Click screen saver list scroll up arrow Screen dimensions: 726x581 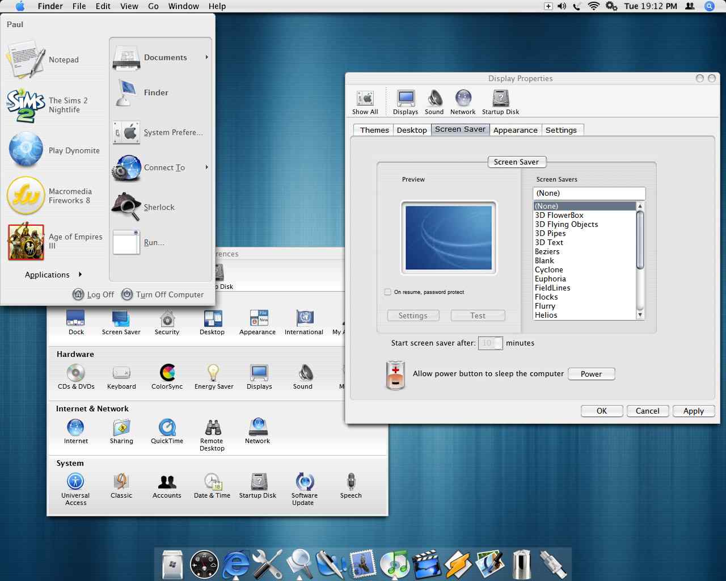point(640,206)
